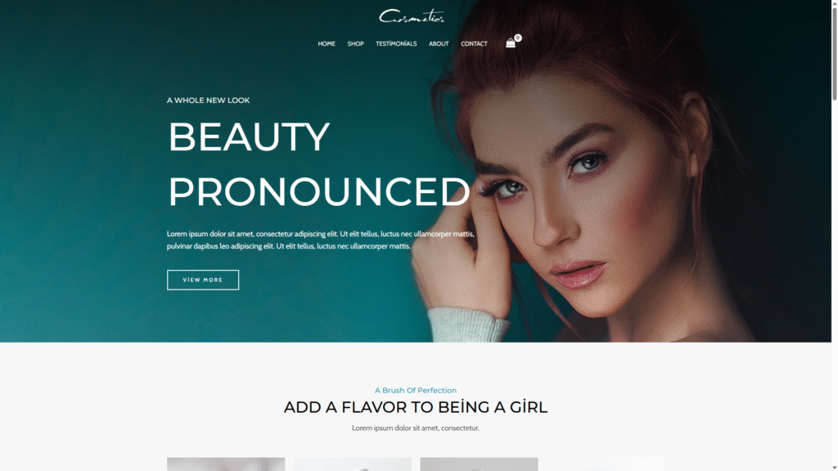
Task: Click the A Whole New Look tagline
Action: coord(208,101)
